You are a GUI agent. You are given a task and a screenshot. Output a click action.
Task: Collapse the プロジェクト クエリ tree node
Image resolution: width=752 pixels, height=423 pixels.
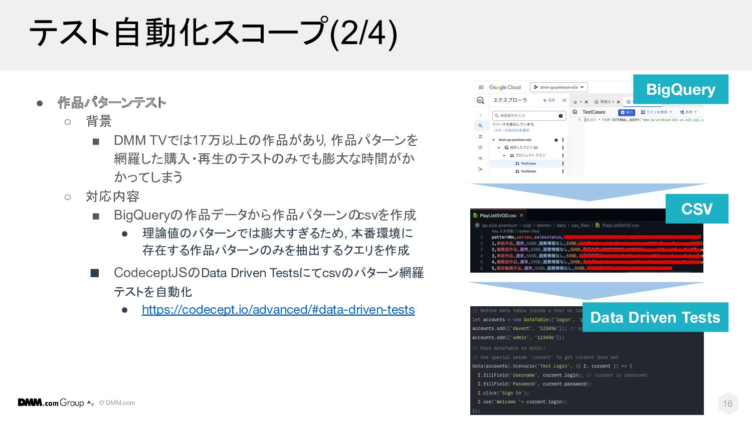504,155
